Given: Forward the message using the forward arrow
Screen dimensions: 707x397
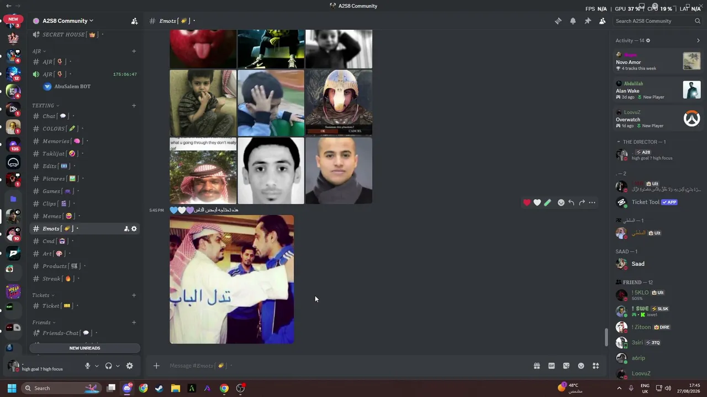Looking at the screenshot, I should pos(582,202).
